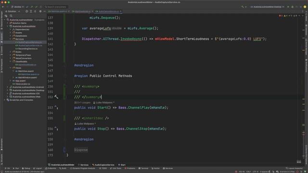Image resolution: width=308 pixels, height=173 pixels.
Task: Click the yellow avatar icon at top right
Action: [x=305, y=7]
